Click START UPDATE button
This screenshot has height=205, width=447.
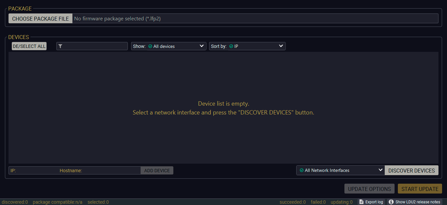pyautogui.click(x=420, y=189)
